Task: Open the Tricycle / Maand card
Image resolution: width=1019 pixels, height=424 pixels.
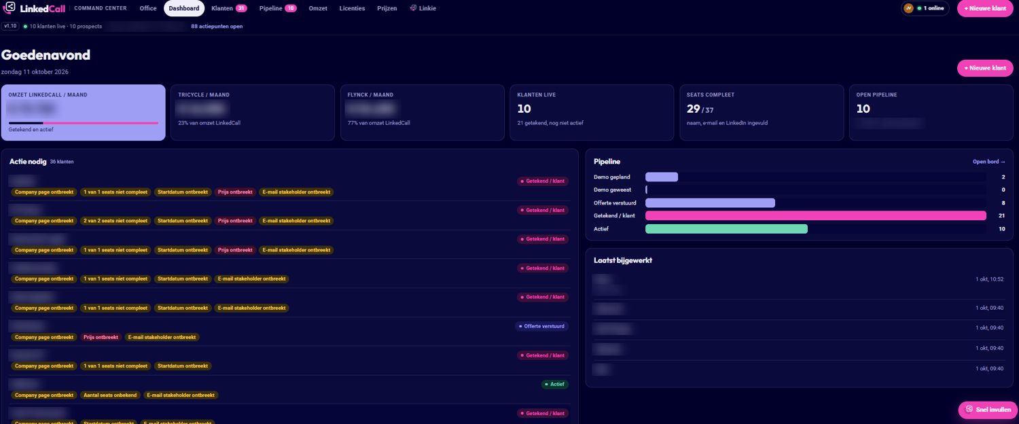Action: pyautogui.click(x=252, y=112)
